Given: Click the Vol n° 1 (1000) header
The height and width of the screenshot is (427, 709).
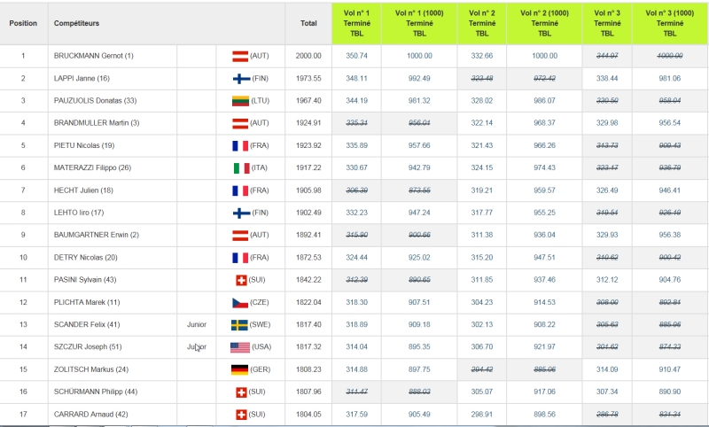Looking at the screenshot, I should tap(419, 23).
